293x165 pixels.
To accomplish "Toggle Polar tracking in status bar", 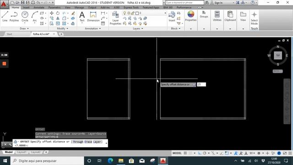I will point(205,153).
